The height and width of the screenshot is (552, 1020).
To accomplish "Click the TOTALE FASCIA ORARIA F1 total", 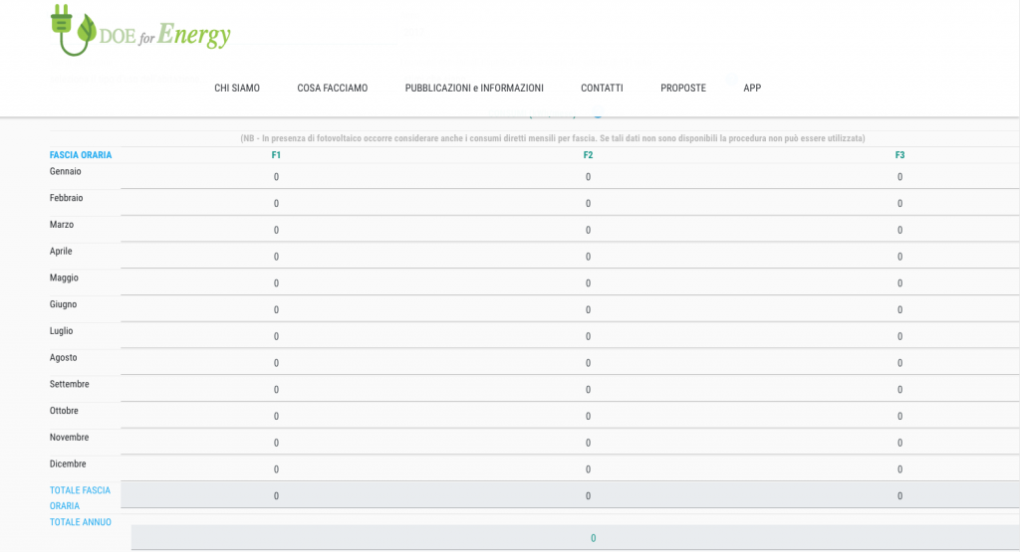I will pos(276,495).
